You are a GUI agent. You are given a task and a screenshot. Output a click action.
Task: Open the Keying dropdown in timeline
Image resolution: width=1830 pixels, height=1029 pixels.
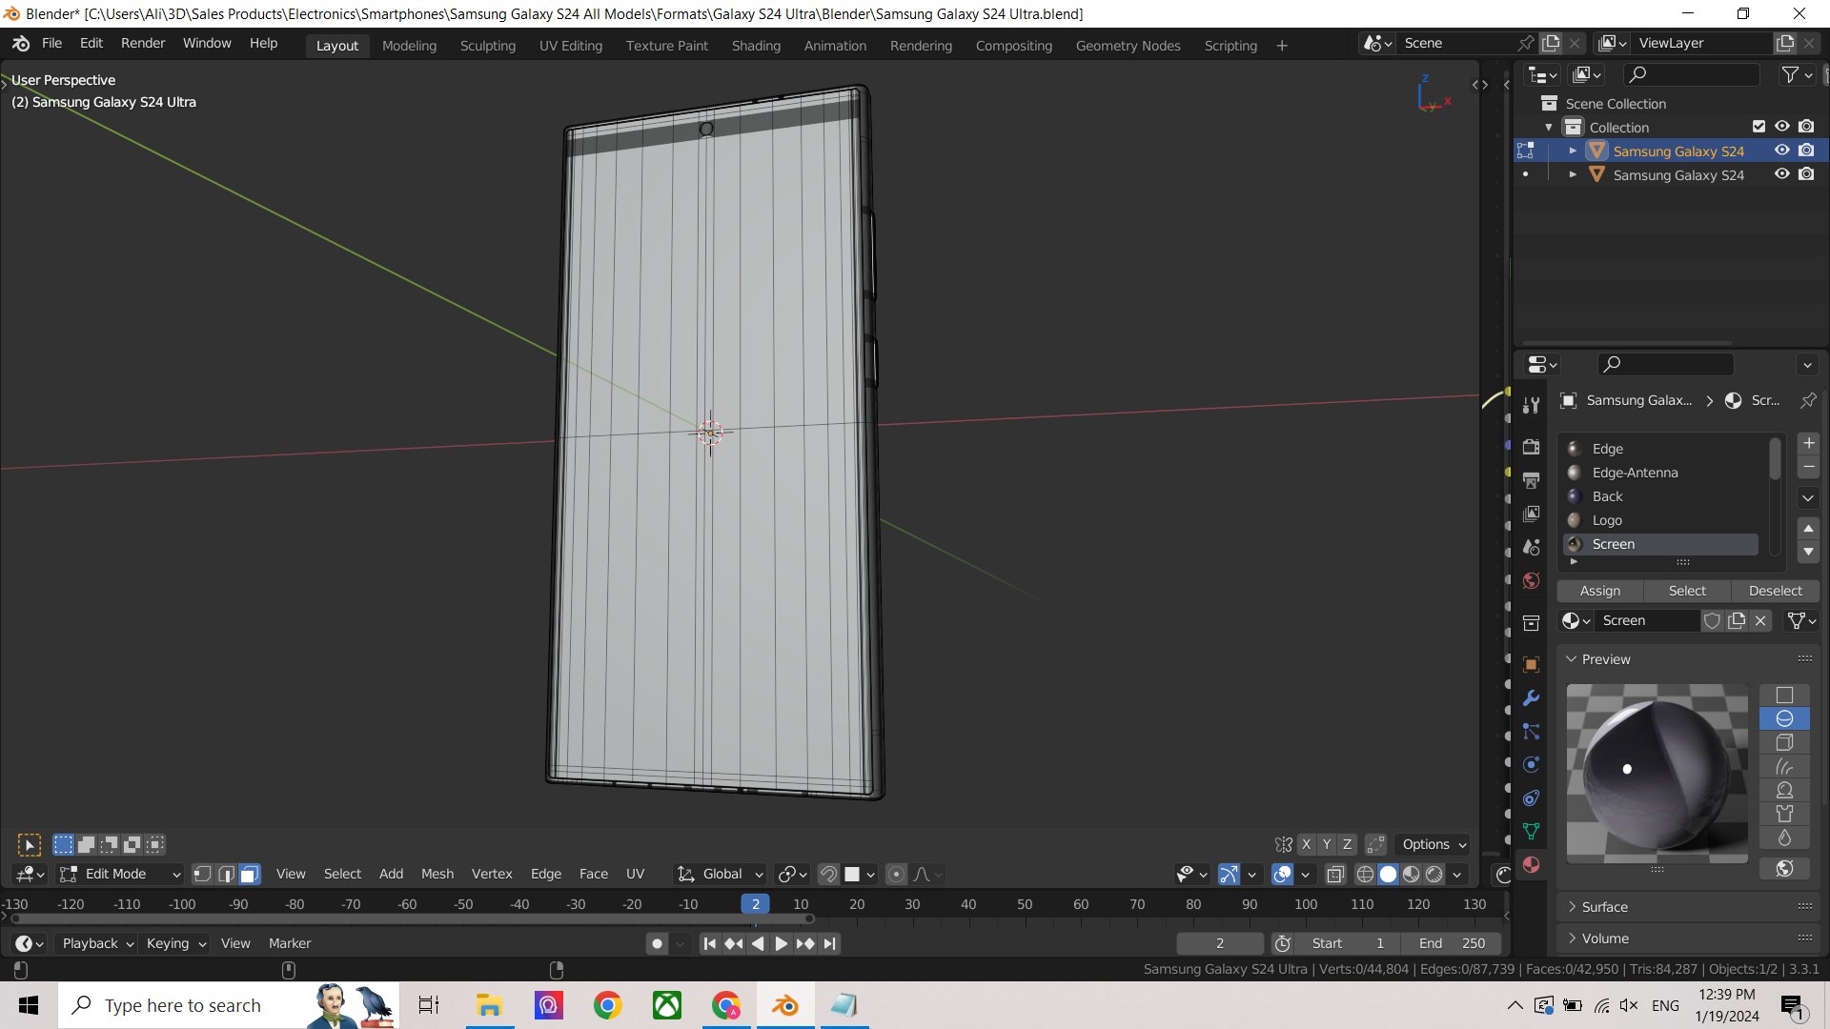point(175,943)
